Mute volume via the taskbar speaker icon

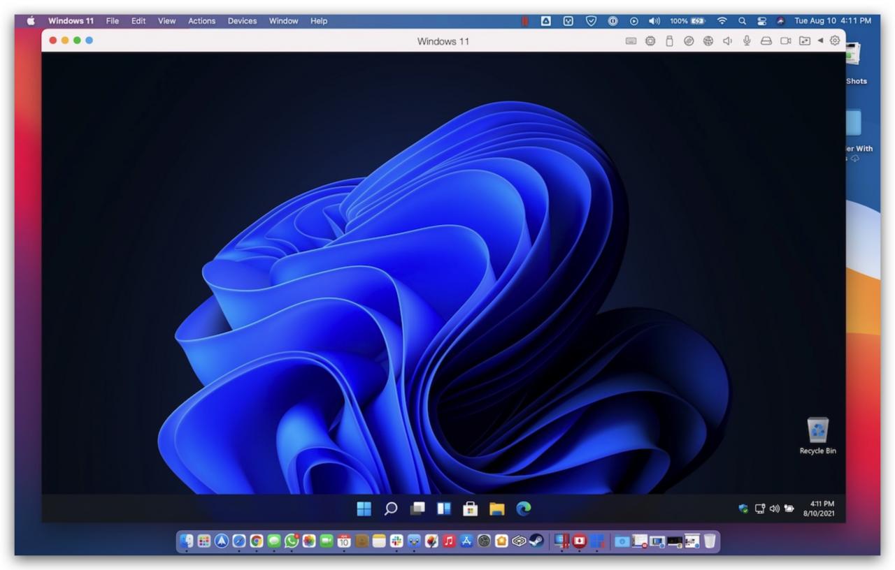pyautogui.click(x=774, y=509)
